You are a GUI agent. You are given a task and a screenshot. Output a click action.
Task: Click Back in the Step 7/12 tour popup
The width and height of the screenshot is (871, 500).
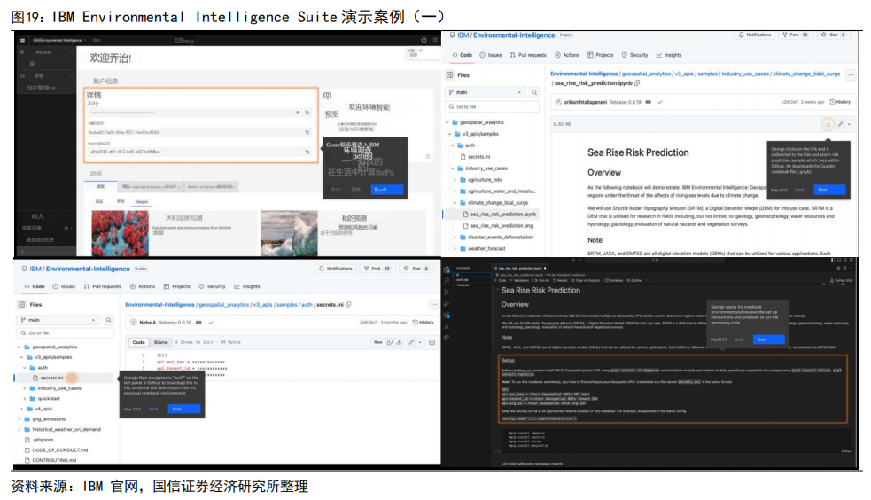(x=153, y=409)
